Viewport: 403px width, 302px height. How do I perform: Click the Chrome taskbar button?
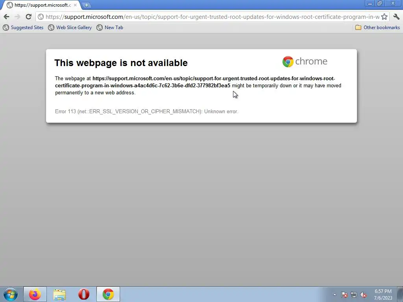click(108, 294)
